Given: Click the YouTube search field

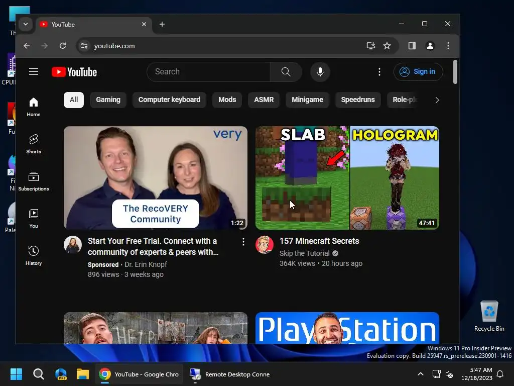Looking at the screenshot, I should coord(209,71).
